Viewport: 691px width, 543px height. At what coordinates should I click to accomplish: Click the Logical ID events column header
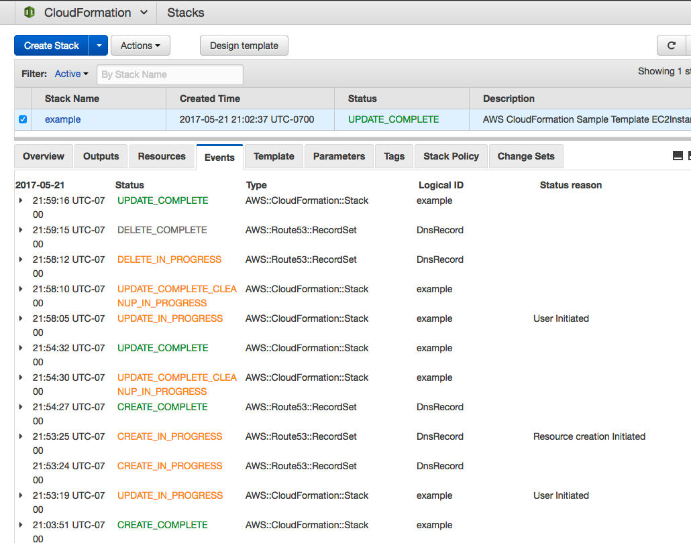tap(441, 185)
